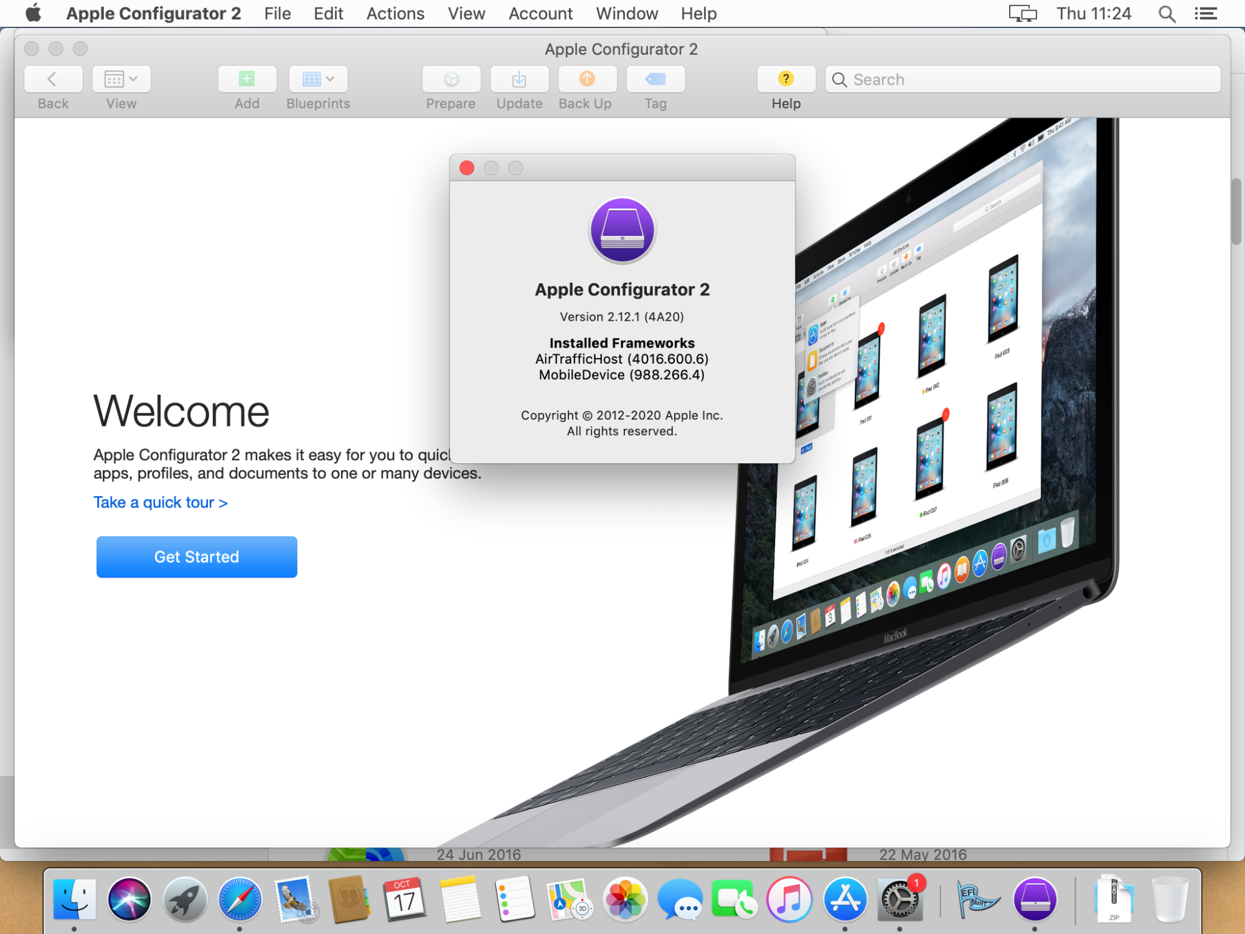
Task: Open the Apple menu
Action: coord(33,13)
